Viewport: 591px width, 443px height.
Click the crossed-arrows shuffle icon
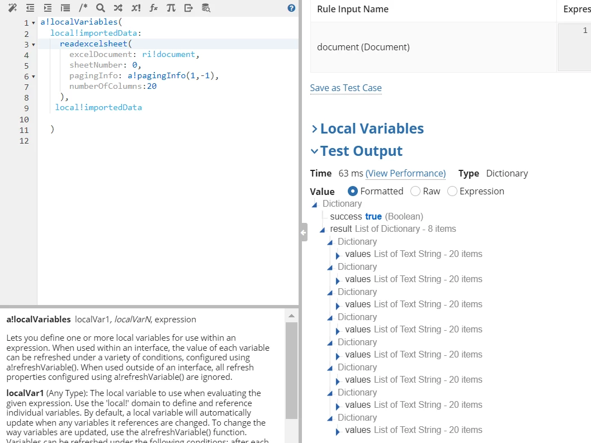(x=118, y=8)
